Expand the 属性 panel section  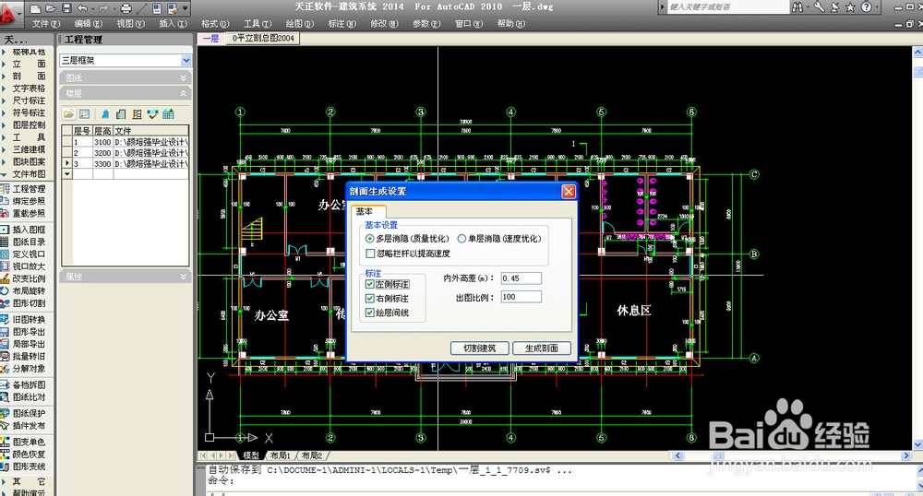click(183, 277)
